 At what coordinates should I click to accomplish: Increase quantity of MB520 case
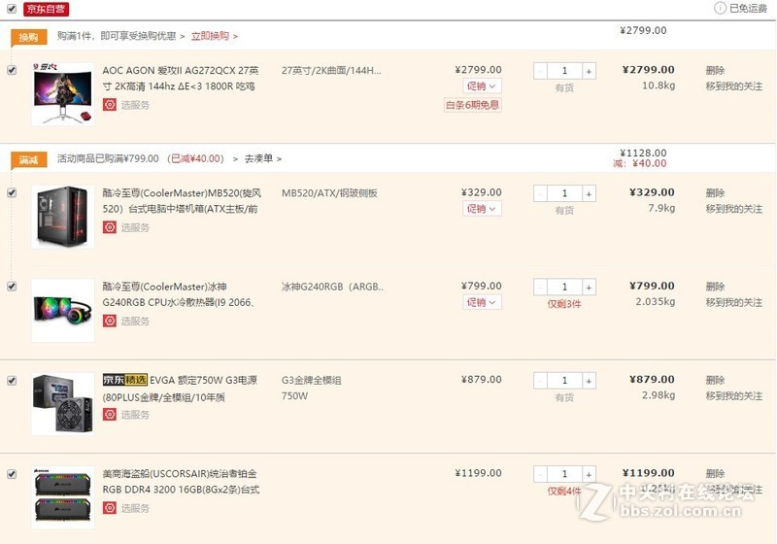coord(589,193)
